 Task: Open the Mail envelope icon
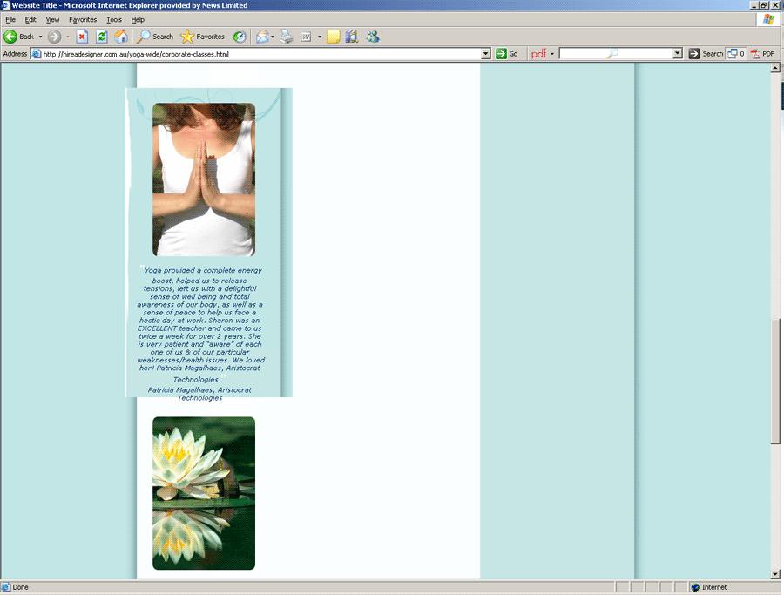[261, 37]
